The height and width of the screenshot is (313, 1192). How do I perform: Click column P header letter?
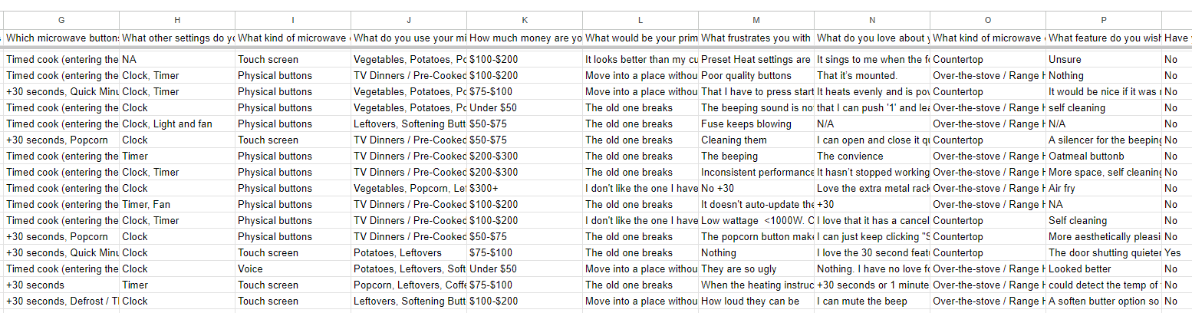pyautogui.click(x=1103, y=21)
